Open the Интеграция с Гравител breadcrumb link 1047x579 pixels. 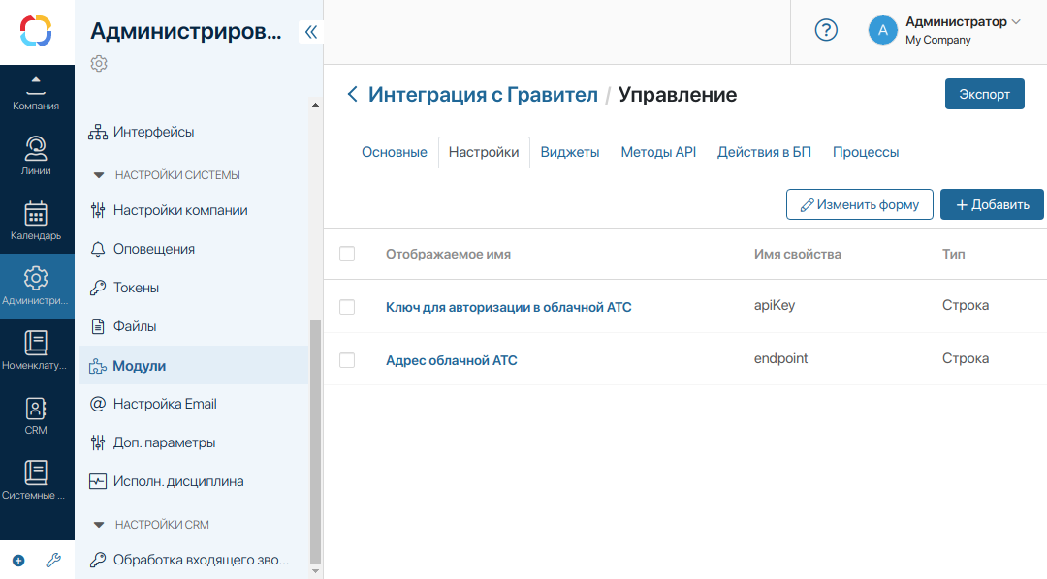[x=483, y=94]
